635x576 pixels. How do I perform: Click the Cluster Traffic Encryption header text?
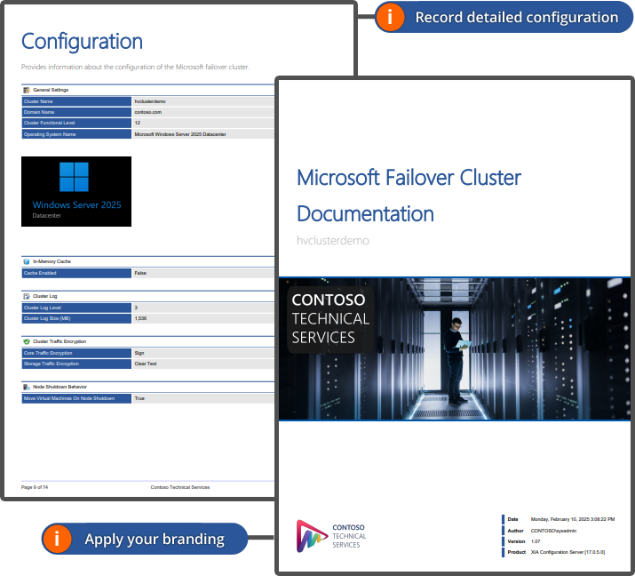coord(60,341)
